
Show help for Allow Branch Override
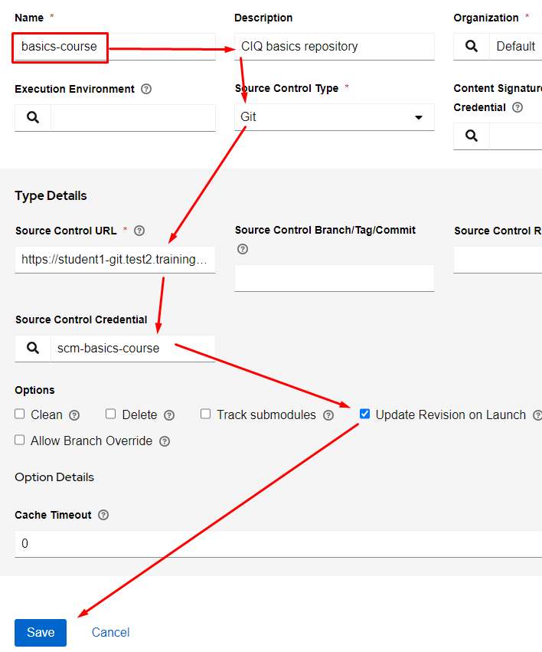[x=165, y=441]
